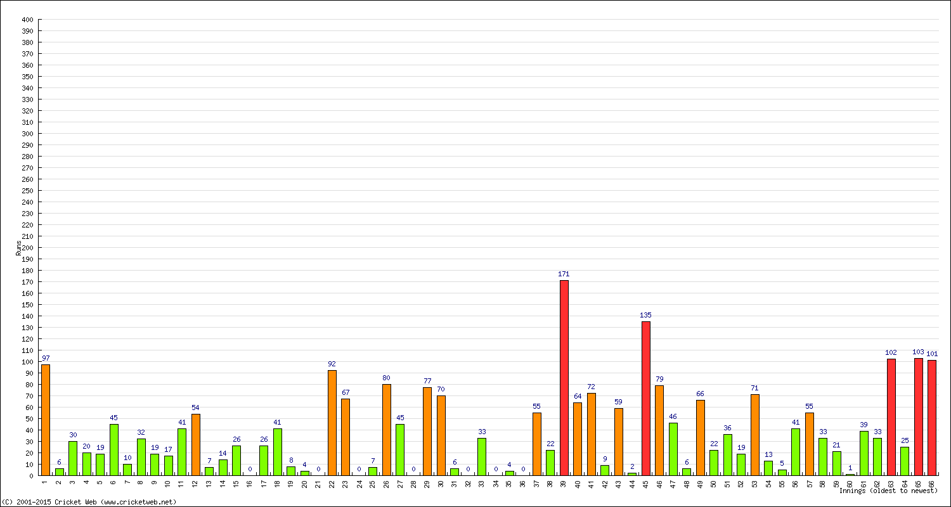Screen dimensions: 951x507
Task: Select the value label 66
Action: (x=700, y=394)
